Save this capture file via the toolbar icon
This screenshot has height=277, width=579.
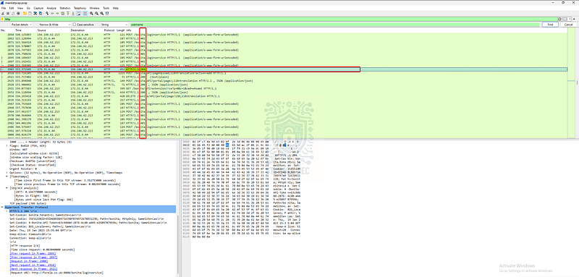pos(30,13)
